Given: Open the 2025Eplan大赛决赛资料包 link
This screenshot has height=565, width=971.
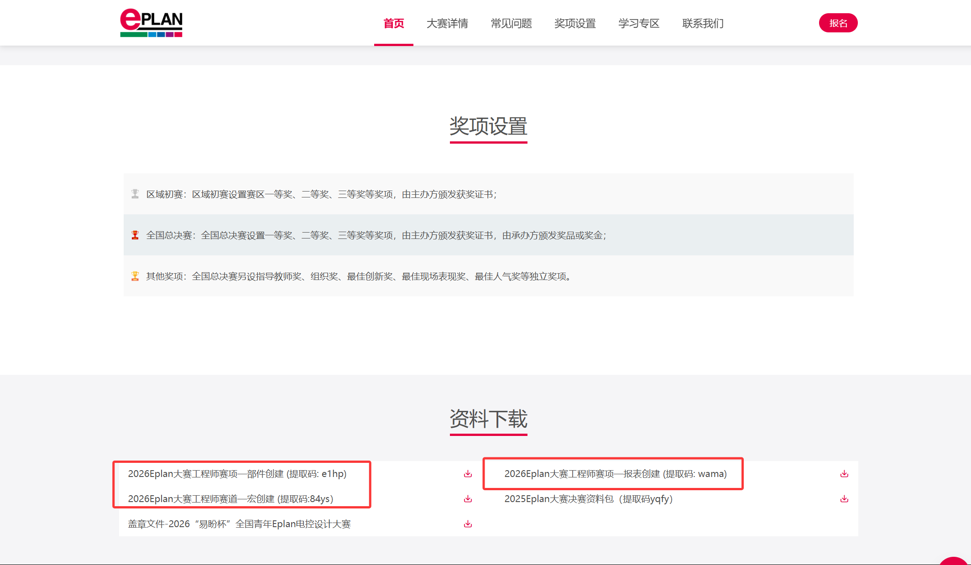Looking at the screenshot, I should click(x=589, y=499).
